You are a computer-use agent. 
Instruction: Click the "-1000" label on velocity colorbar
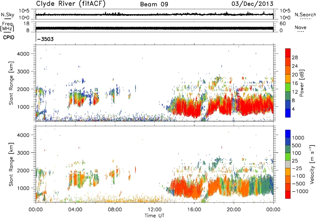[x=300, y=191]
